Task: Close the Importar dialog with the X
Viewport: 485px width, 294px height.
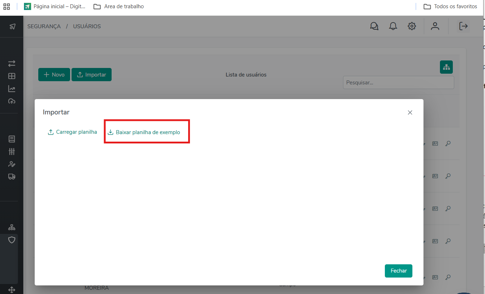Action: (410, 112)
